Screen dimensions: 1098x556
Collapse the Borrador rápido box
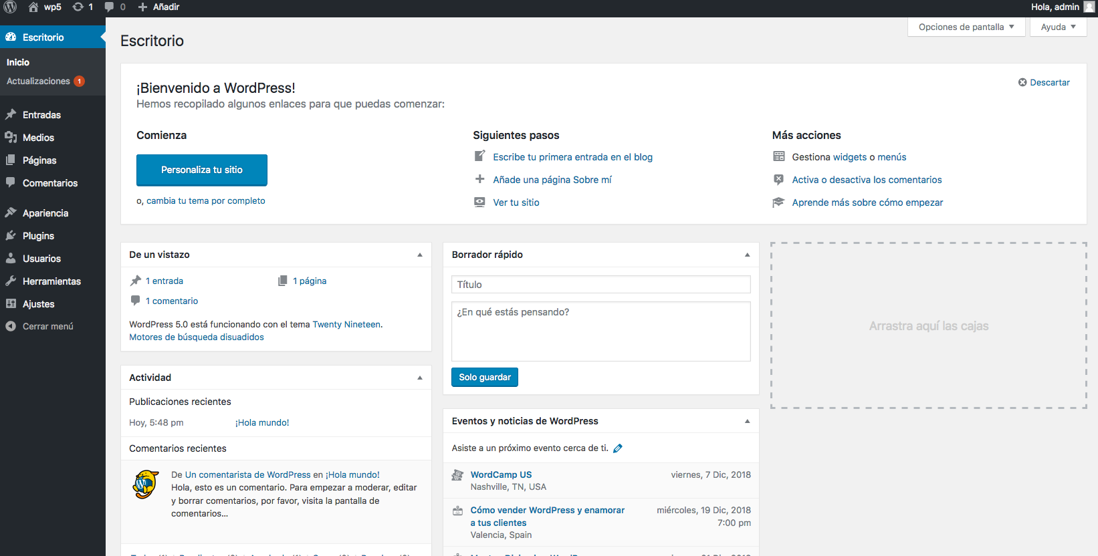point(747,255)
